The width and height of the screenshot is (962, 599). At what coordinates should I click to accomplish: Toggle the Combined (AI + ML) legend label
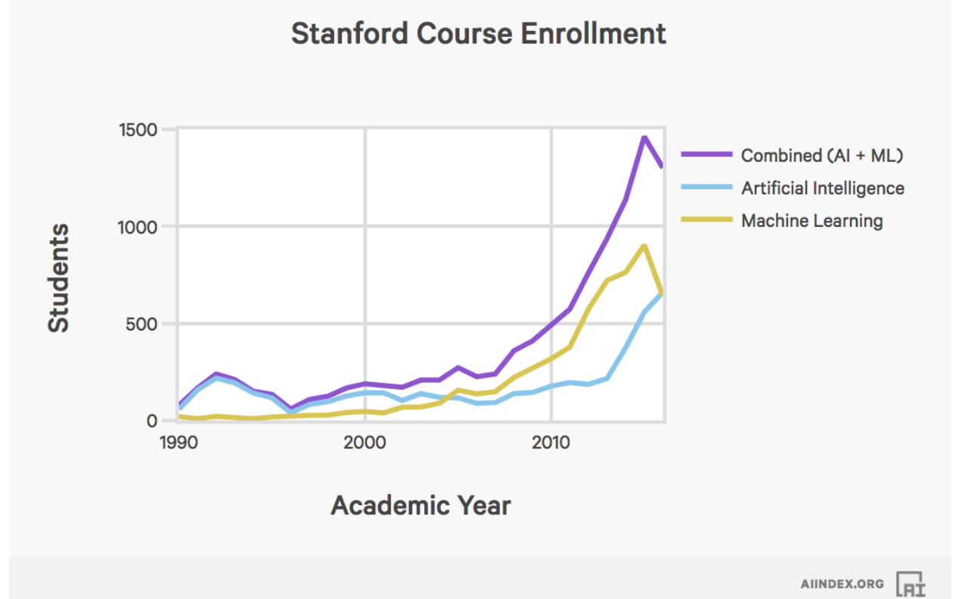tap(822, 155)
